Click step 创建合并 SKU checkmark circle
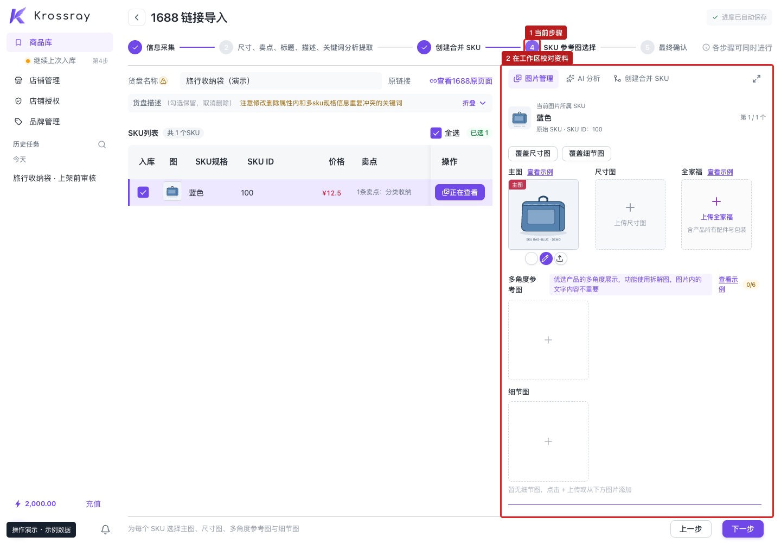 (424, 47)
